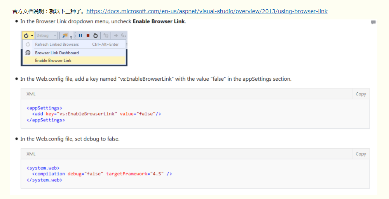Image resolution: width=389 pixels, height=199 pixels.
Task: Toggle the Enable Browser Link option
Action: point(53,61)
